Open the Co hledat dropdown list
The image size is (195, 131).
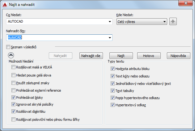[x=110, y=22]
